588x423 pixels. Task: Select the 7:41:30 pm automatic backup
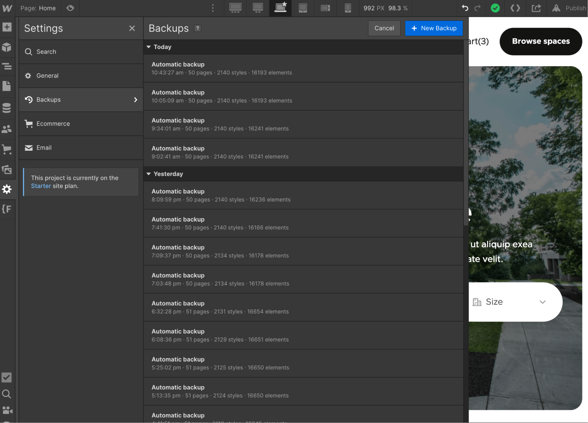click(303, 224)
